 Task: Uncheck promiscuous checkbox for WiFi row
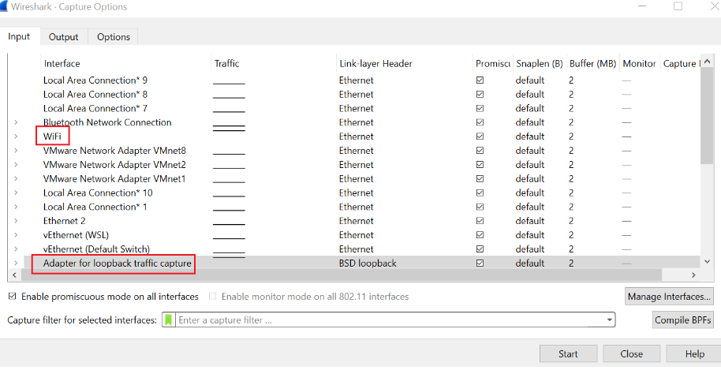pyautogui.click(x=480, y=136)
